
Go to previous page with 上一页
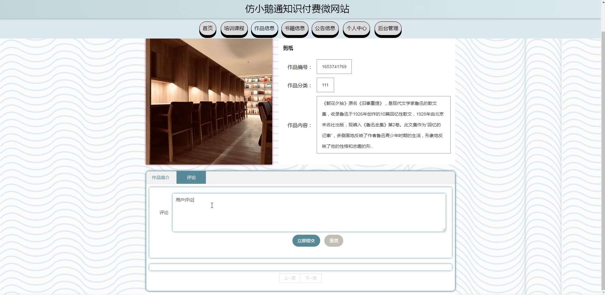(x=290, y=278)
